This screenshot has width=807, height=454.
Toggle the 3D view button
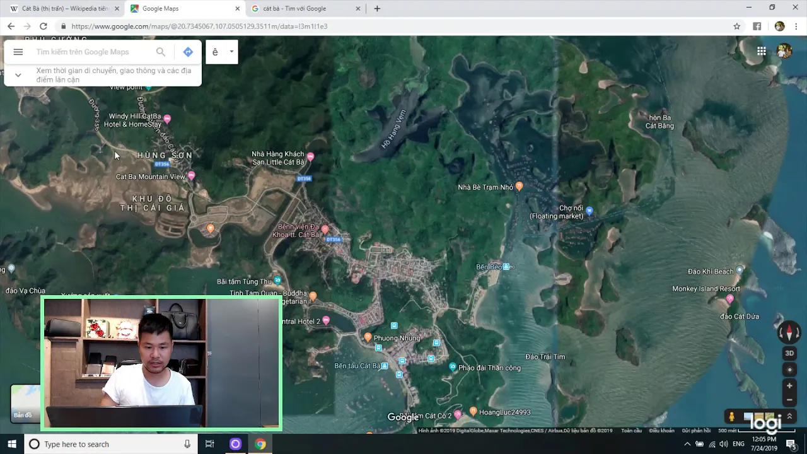(789, 353)
